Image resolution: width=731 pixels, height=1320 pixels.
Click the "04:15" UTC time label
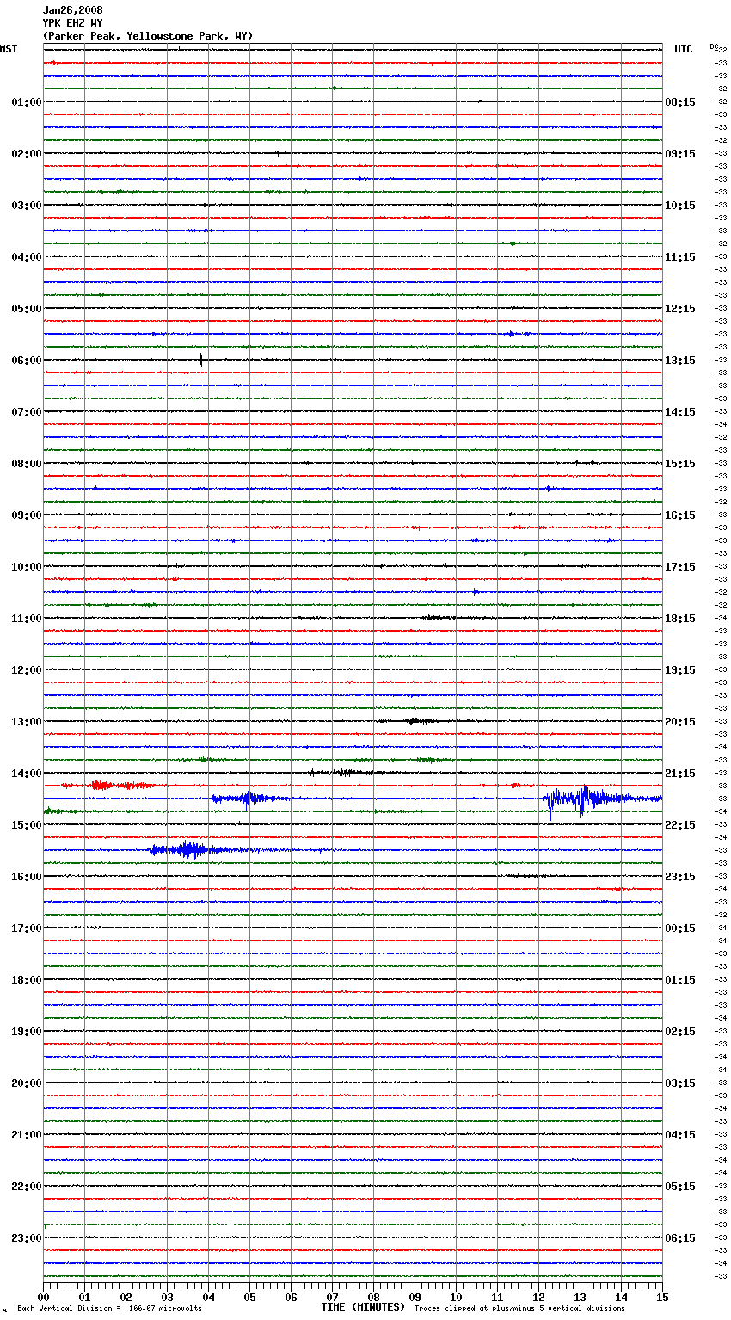point(680,1135)
